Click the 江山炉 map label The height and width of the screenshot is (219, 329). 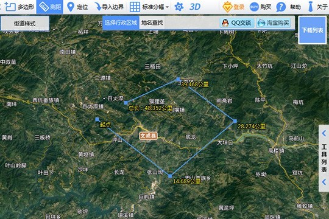click(x=299, y=66)
